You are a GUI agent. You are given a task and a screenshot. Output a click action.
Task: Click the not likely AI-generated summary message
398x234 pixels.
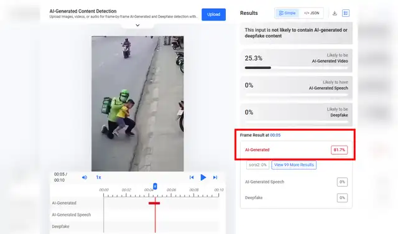[x=296, y=33]
